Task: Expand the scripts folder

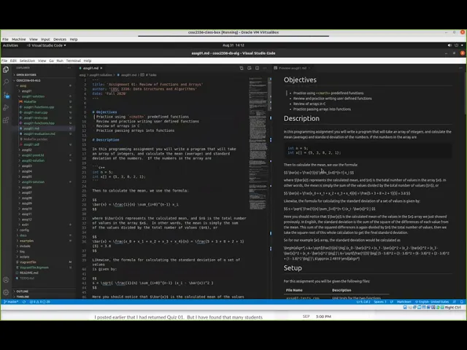Action: coord(24,257)
